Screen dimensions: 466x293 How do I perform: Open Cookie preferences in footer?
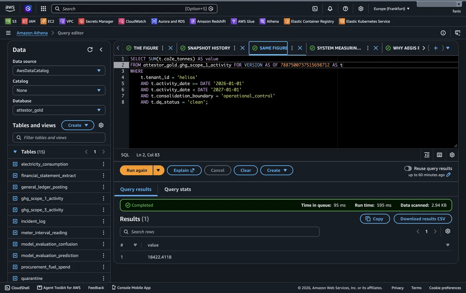[445, 288]
